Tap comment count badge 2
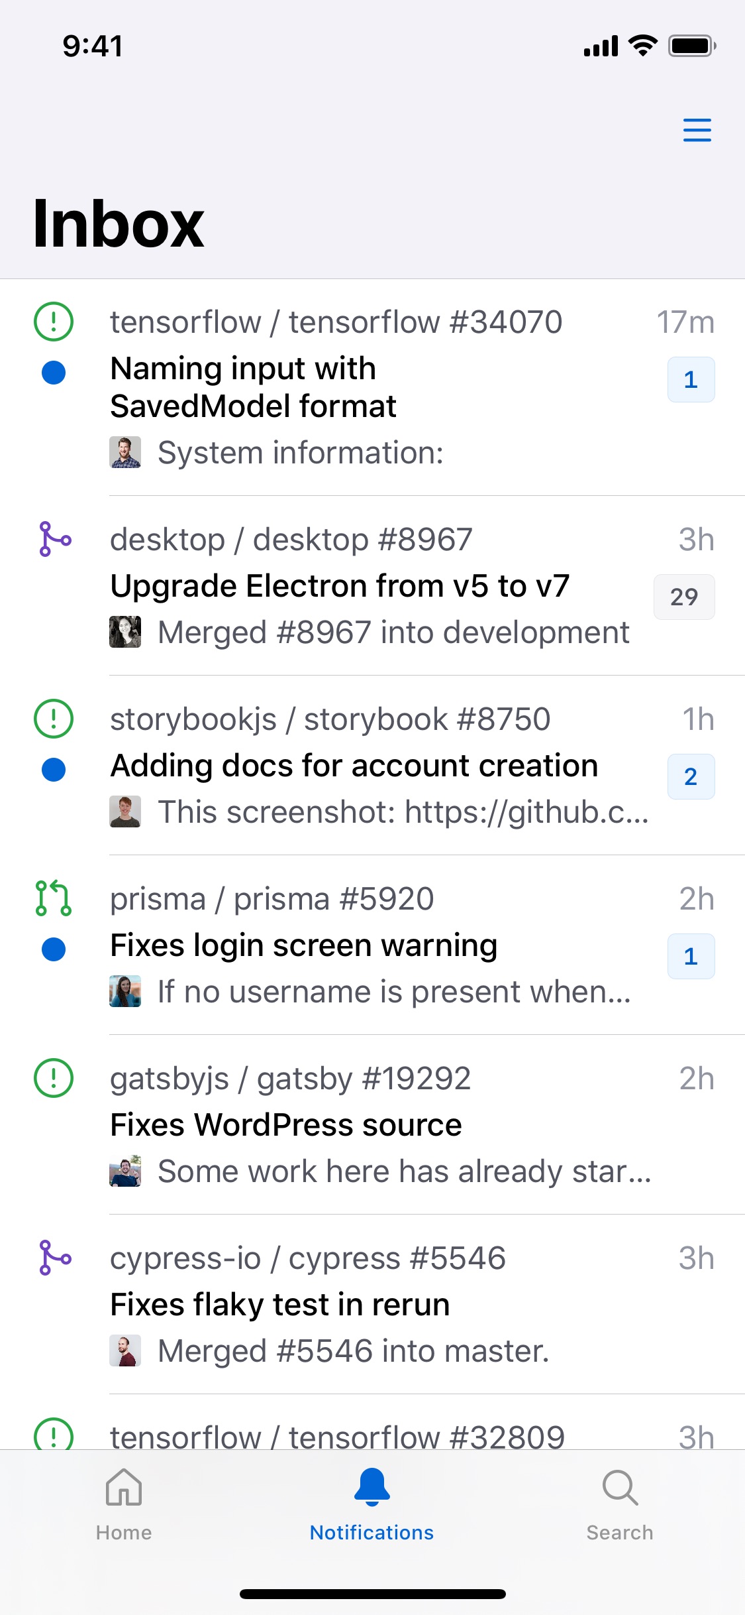Viewport: 745px width, 1615px height. pos(691,776)
